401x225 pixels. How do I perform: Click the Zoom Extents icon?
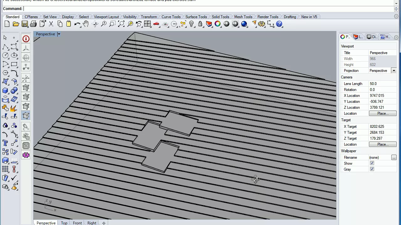point(121,24)
